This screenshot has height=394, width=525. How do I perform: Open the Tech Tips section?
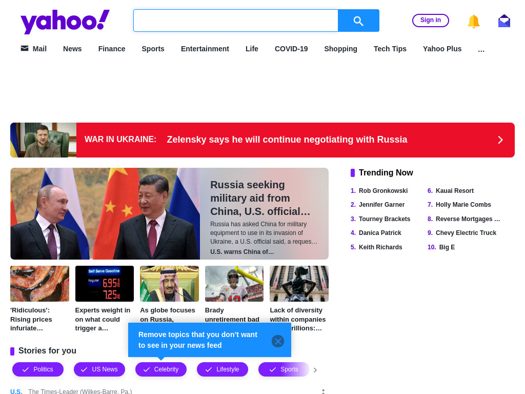coord(390,49)
